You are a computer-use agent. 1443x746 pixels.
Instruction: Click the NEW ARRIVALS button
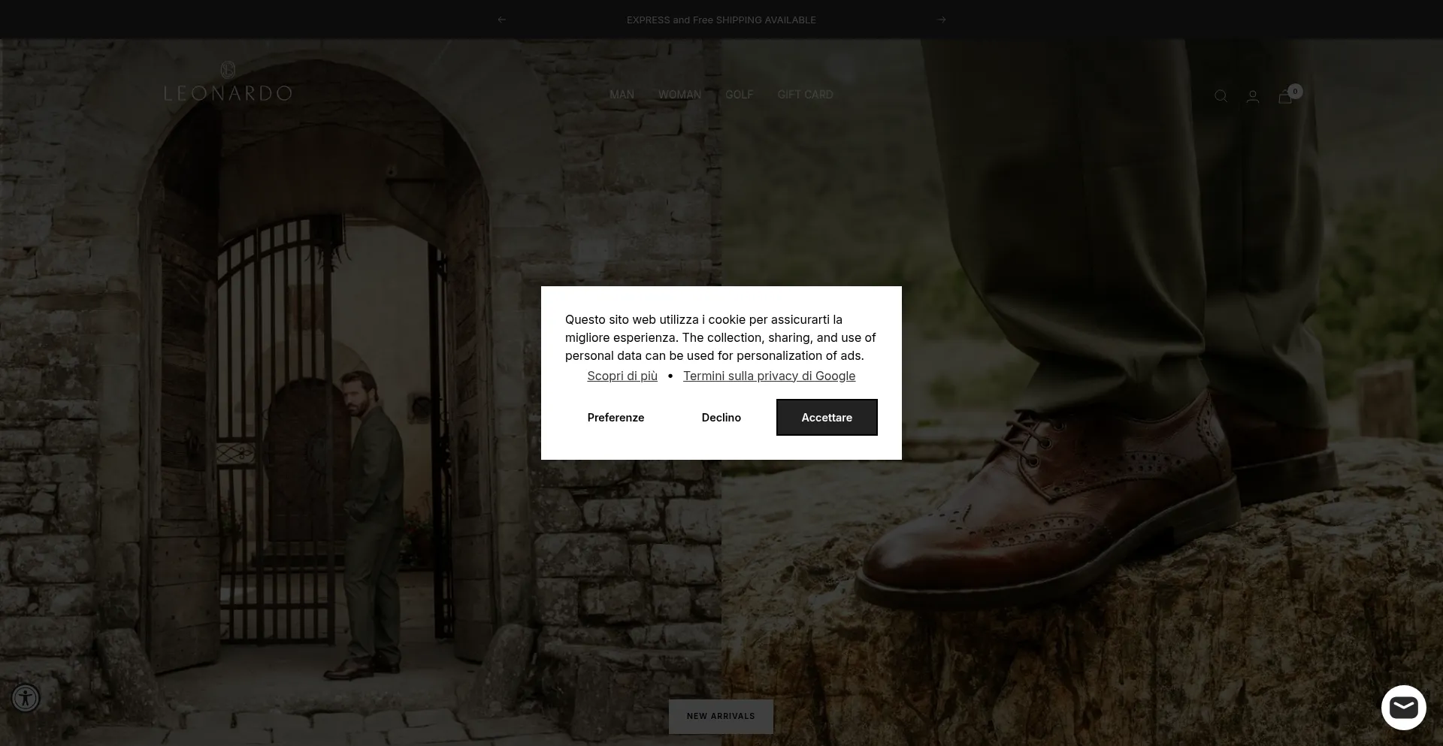point(721,716)
